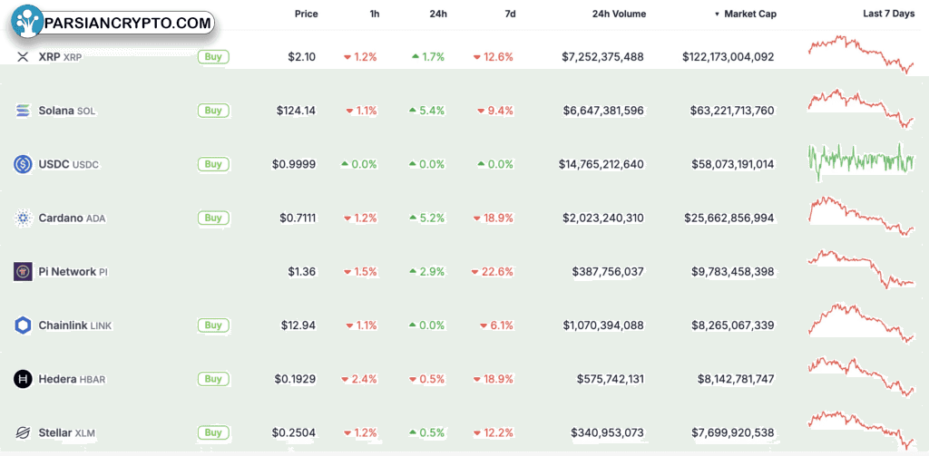Click Solana market cap $63,221,713,760

(732, 111)
